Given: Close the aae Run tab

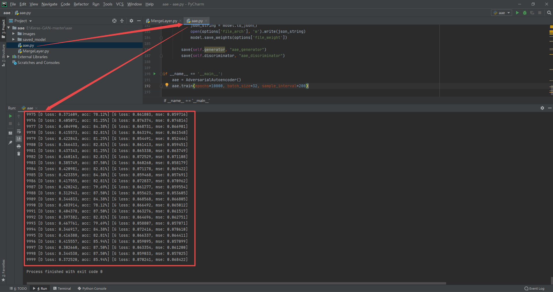Looking at the screenshot, I should pyautogui.click(x=36, y=108).
